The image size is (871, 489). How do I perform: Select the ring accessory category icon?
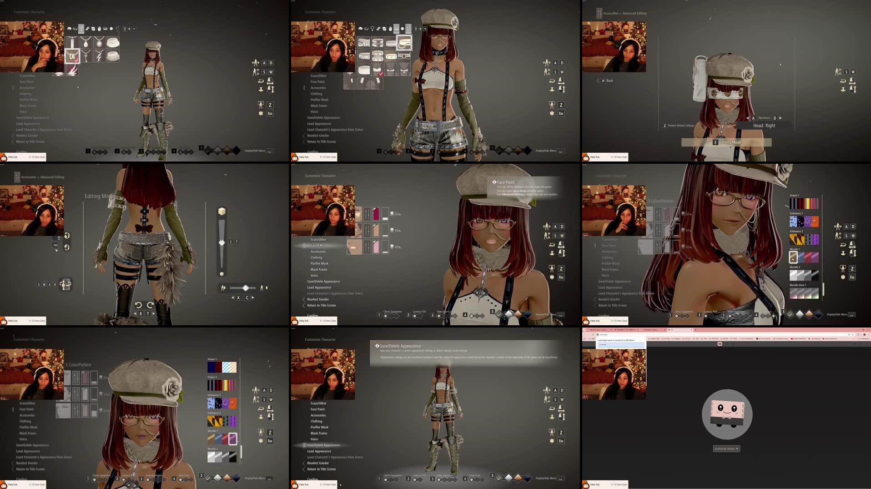tap(111, 28)
